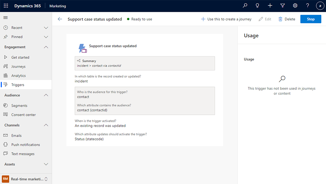Viewport: 326px width, 184px height.
Task: Go back using the left arrow
Action: click(x=60, y=19)
